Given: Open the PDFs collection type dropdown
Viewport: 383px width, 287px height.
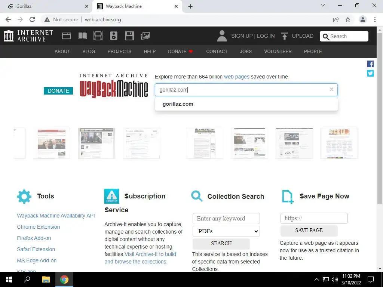Looking at the screenshot, I should tap(226, 231).
